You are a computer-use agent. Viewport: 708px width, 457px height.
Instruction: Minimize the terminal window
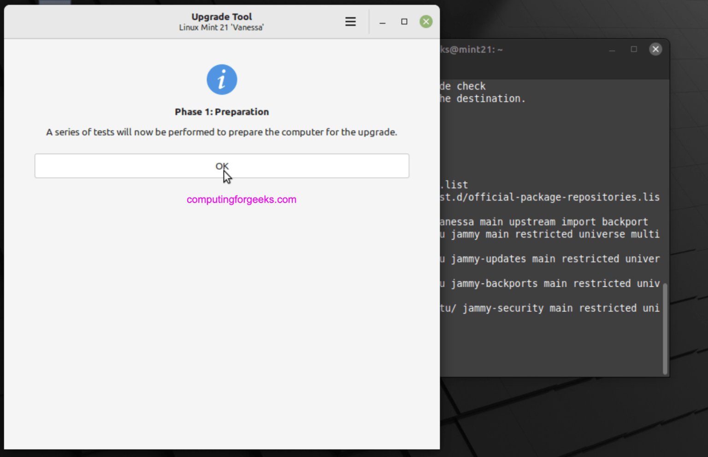pos(612,49)
